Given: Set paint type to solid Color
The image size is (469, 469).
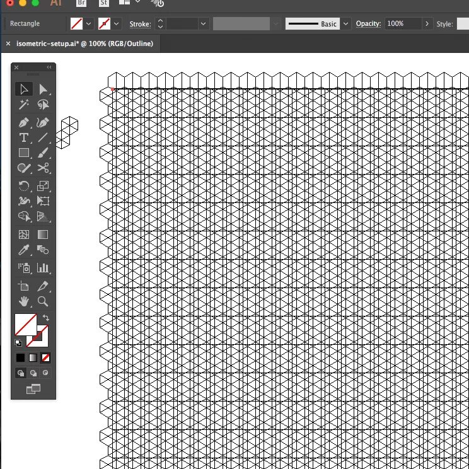Looking at the screenshot, I should click(20, 357).
